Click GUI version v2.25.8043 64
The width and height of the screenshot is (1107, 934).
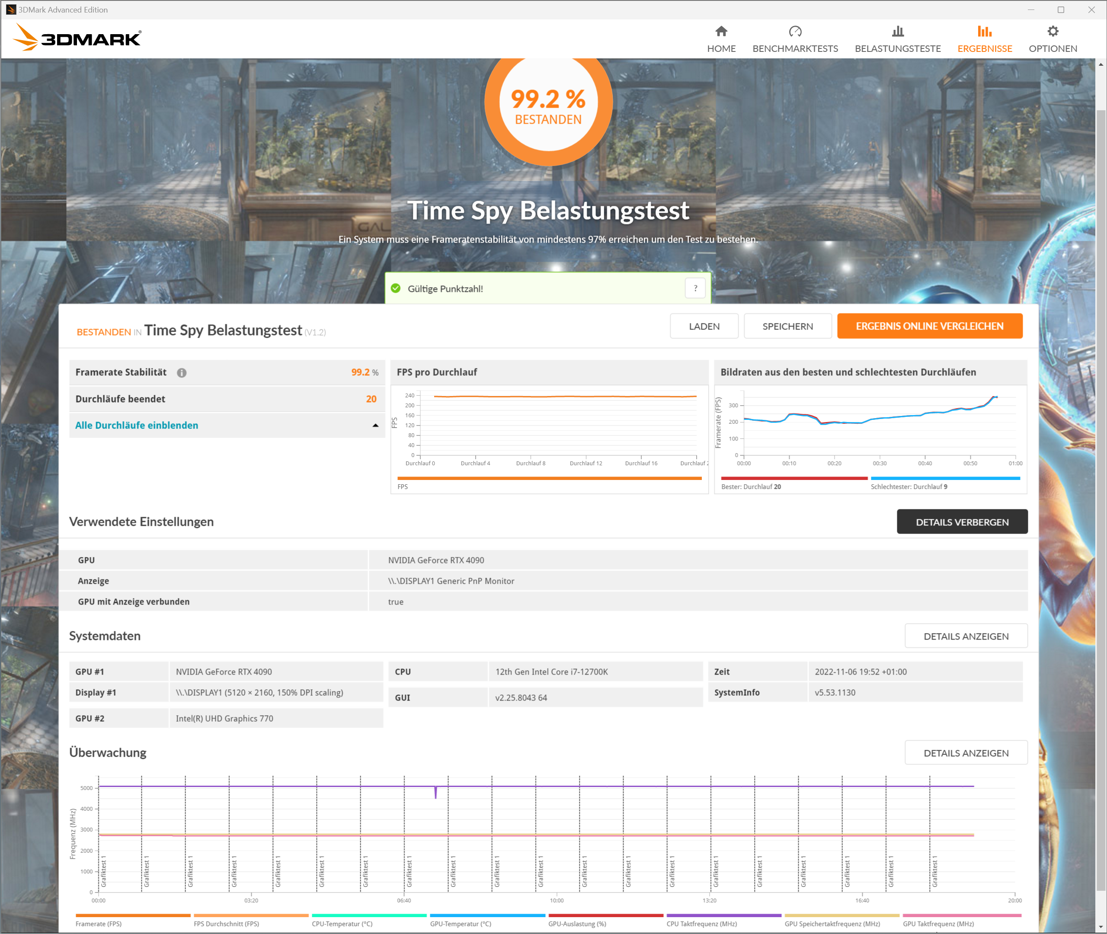click(x=521, y=698)
